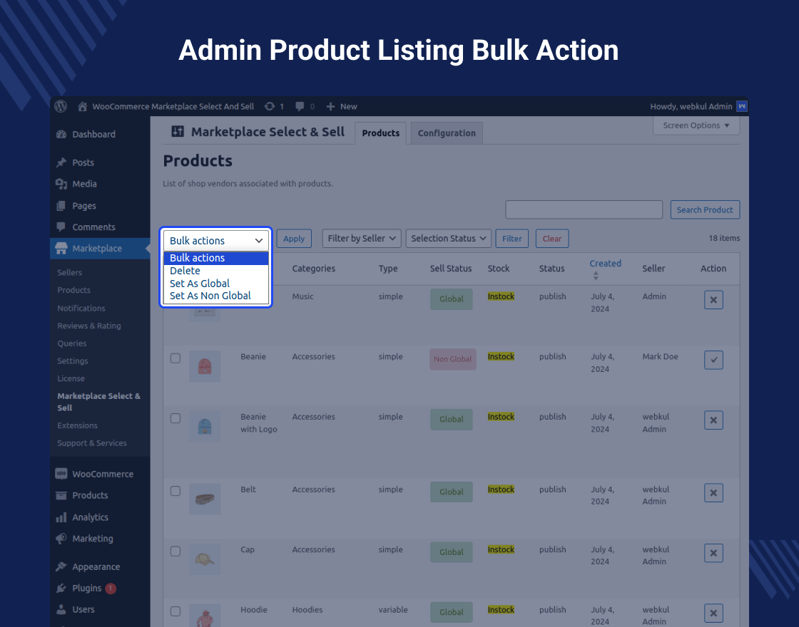
Task: Click the Marketing megaphone icon
Action: pos(61,539)
